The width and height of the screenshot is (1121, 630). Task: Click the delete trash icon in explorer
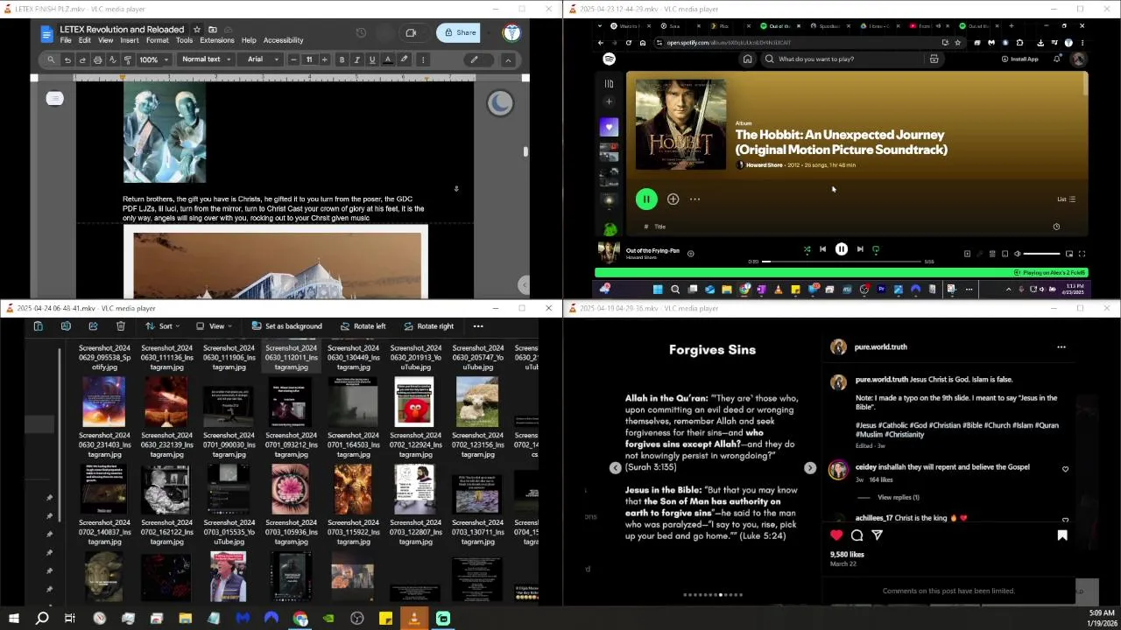click(x=121, y=326)
